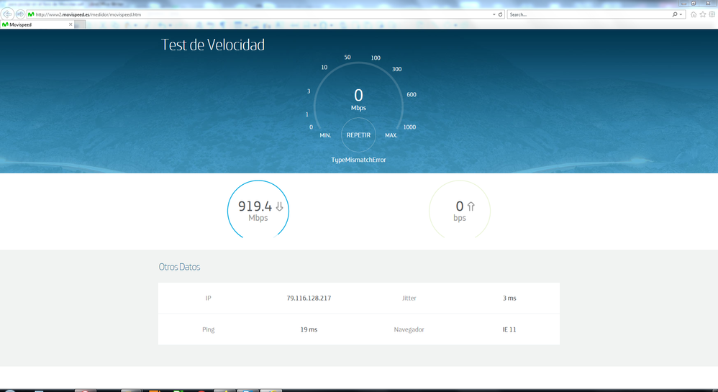Image resolution: width=718 pixels, height=392 pixels.
Task: Click the TypeMismatchError message
Action: (x=358, y=160)
